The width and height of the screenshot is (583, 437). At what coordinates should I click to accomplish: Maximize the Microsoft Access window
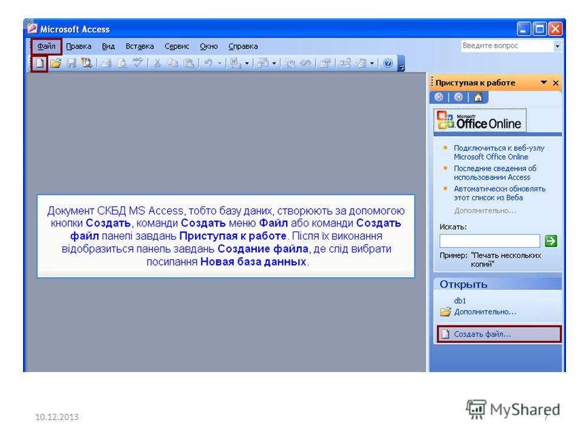(539, 29)
